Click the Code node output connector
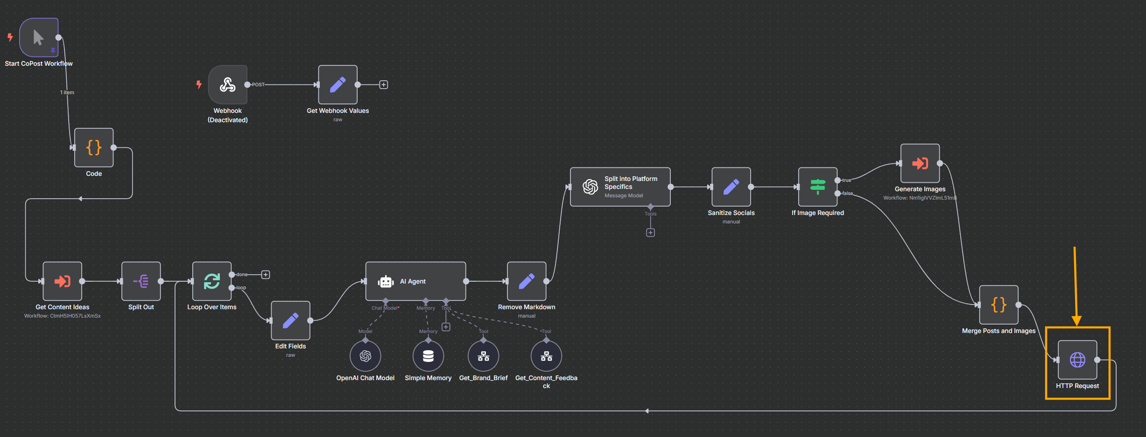 pos(113,147)
